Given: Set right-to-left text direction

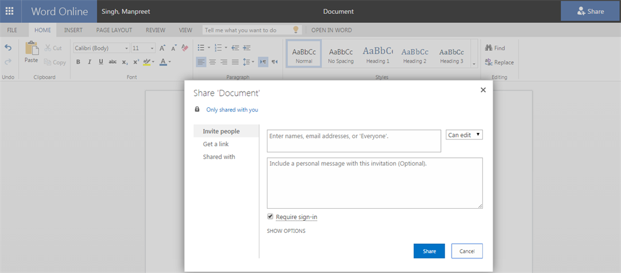Looking at the screenshot, I should [x=275, y=62].
